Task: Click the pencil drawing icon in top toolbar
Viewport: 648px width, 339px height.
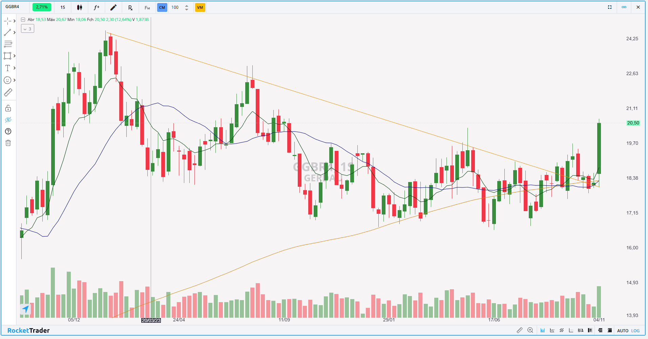Action: point(113,7)
